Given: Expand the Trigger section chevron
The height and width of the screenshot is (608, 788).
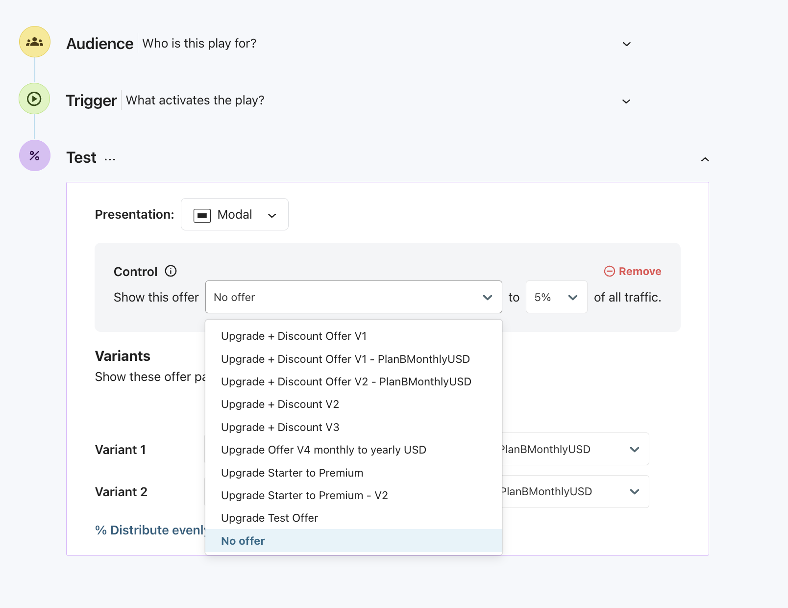Looking at the screenshot, I should tap(626, 101).
